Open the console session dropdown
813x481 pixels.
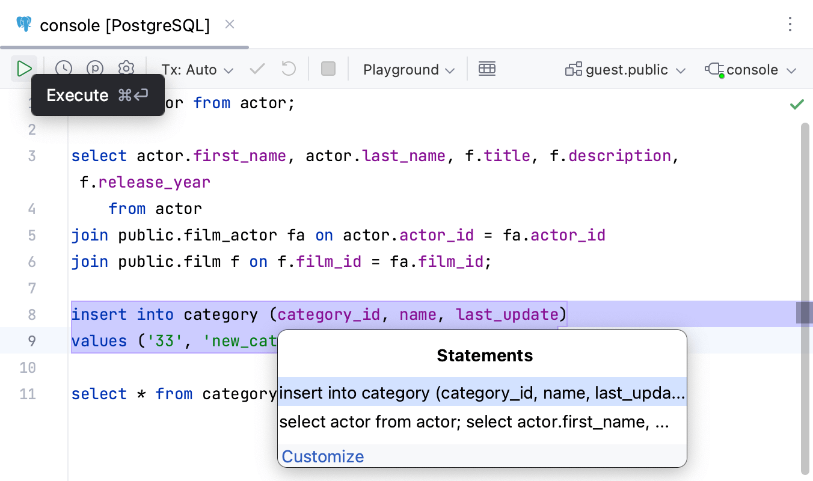click(750, 69)
